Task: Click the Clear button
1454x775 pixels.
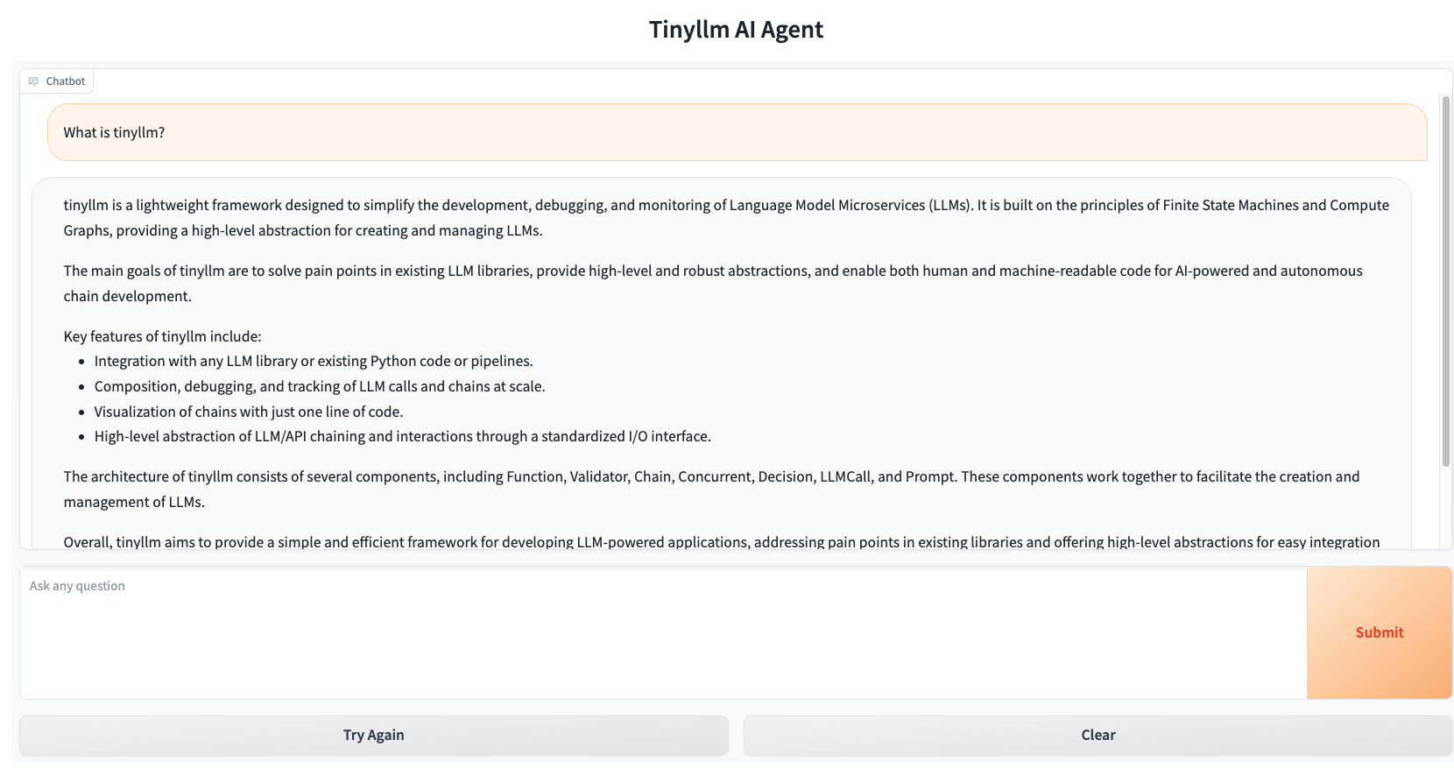Action: click(x=1098, y=735)
